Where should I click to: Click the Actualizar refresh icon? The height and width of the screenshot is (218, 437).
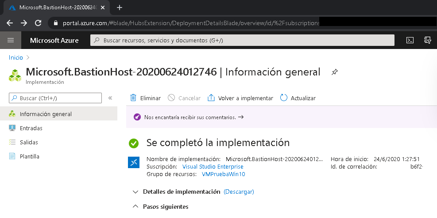(x=283, y=98)
